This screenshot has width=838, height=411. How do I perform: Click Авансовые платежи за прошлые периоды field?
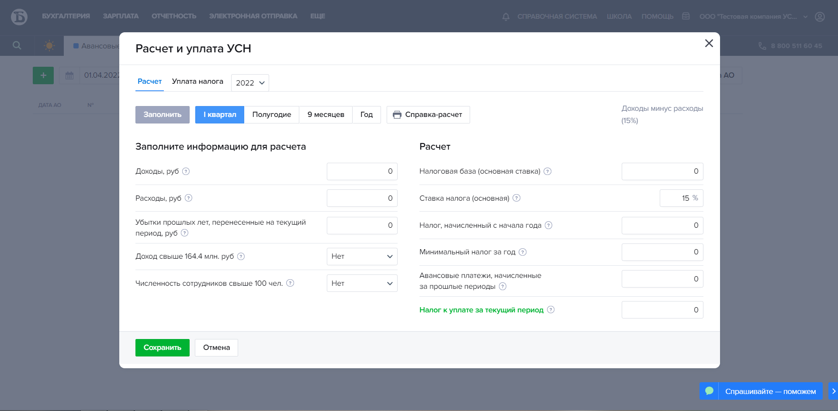(x=662, y=279)
